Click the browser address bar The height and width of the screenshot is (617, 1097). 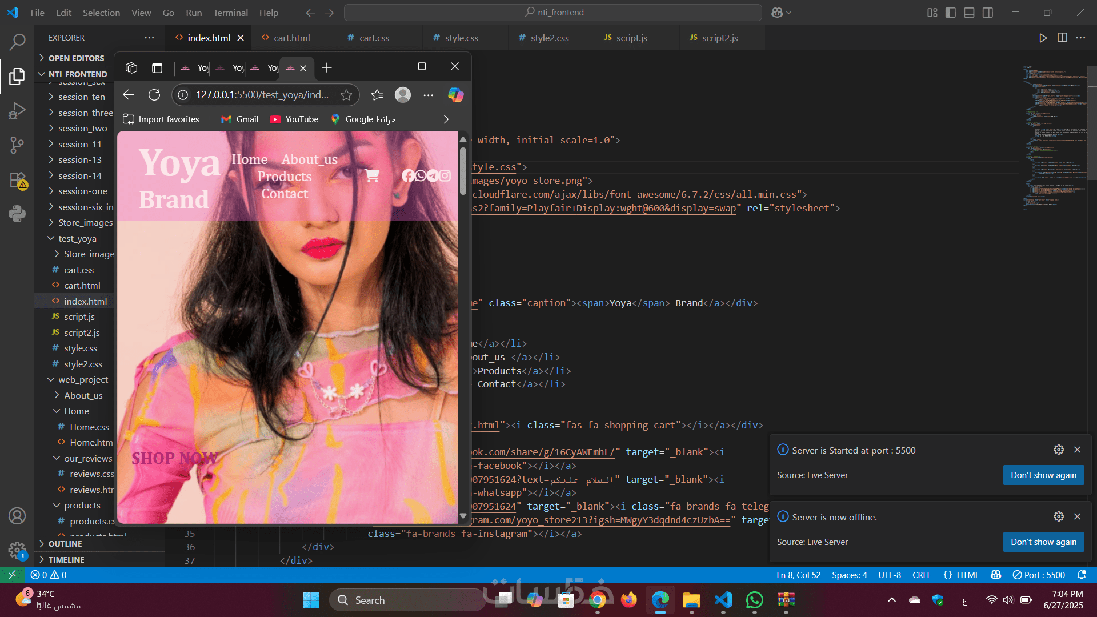coord(262,95)
